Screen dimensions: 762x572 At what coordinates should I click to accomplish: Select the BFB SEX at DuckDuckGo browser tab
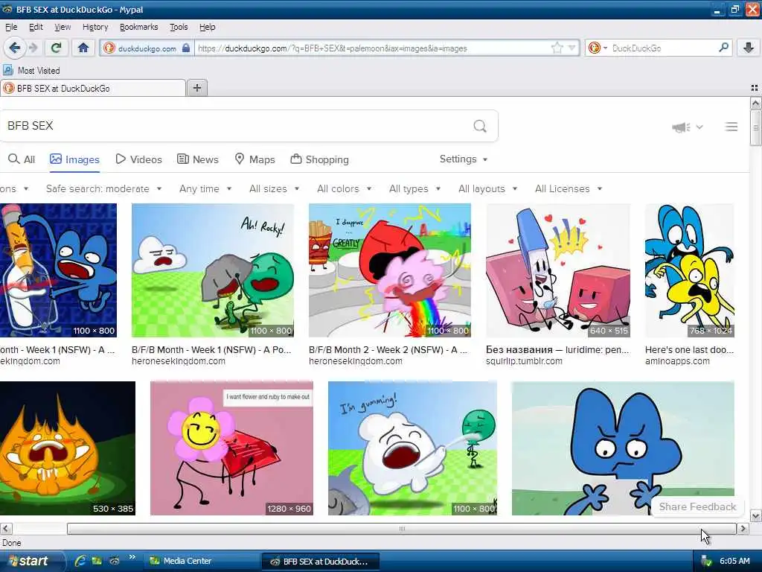(x=92, y=88)
